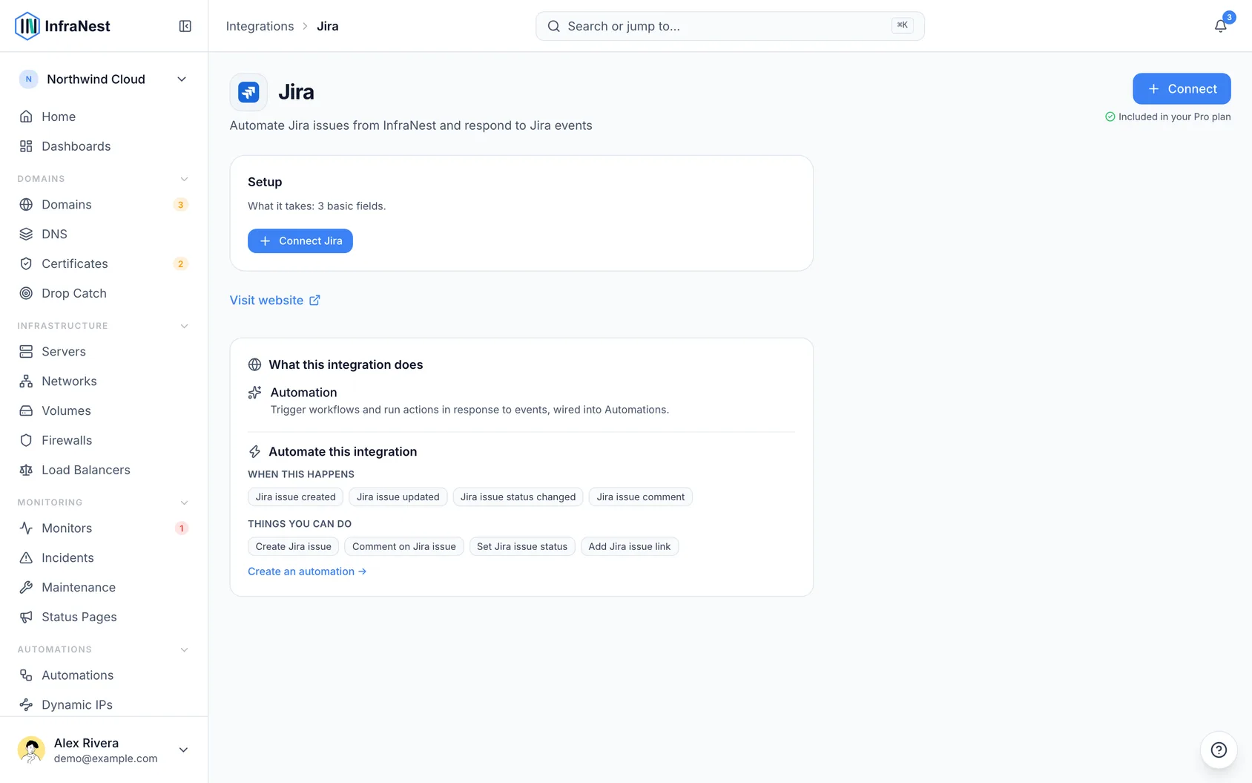Image resolution: width=1252 pixels, height=783 pixels.
Task: Open the Domains page
Action: click(x=104, y=204)
